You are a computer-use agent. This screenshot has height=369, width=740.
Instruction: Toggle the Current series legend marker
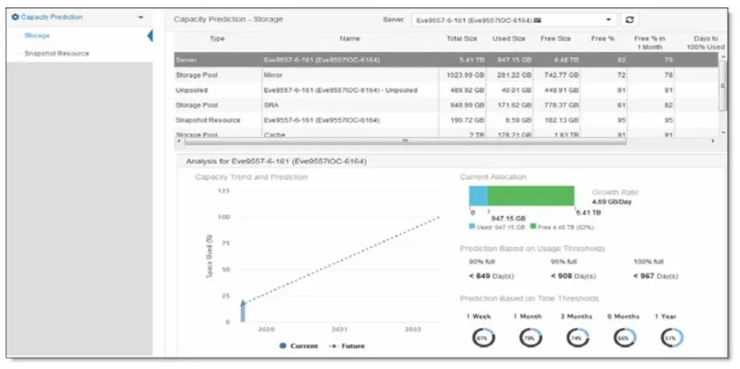(x=283, y=346)
